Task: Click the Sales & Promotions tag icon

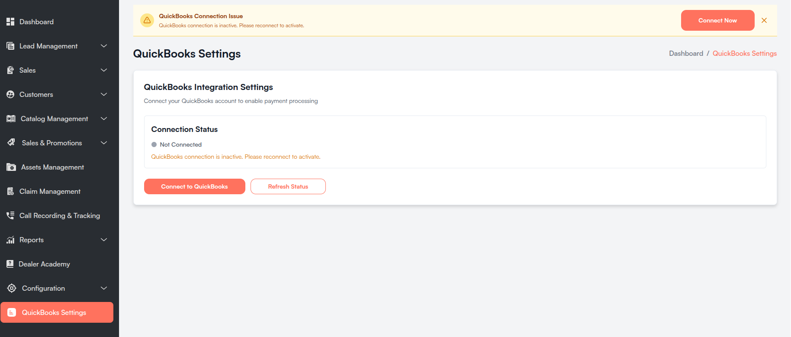Action: pyautogui.click(x=11, y=142)
